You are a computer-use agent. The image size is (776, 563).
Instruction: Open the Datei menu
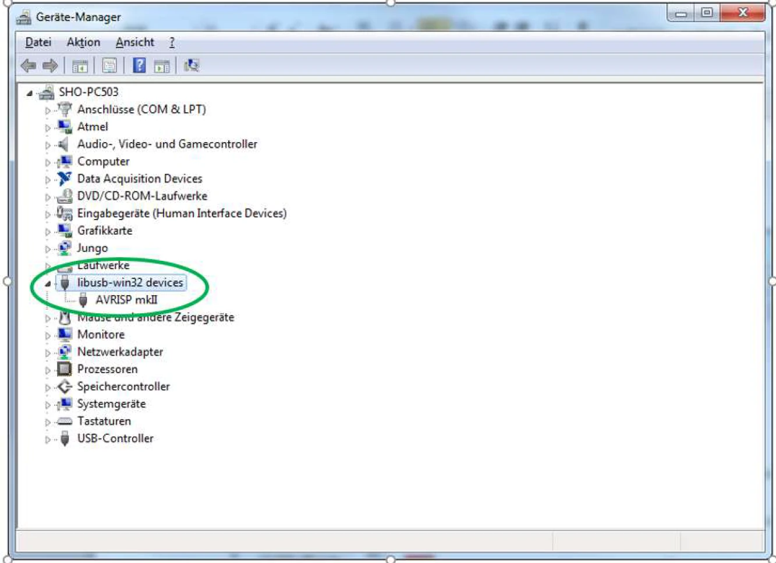coord(38,43)
